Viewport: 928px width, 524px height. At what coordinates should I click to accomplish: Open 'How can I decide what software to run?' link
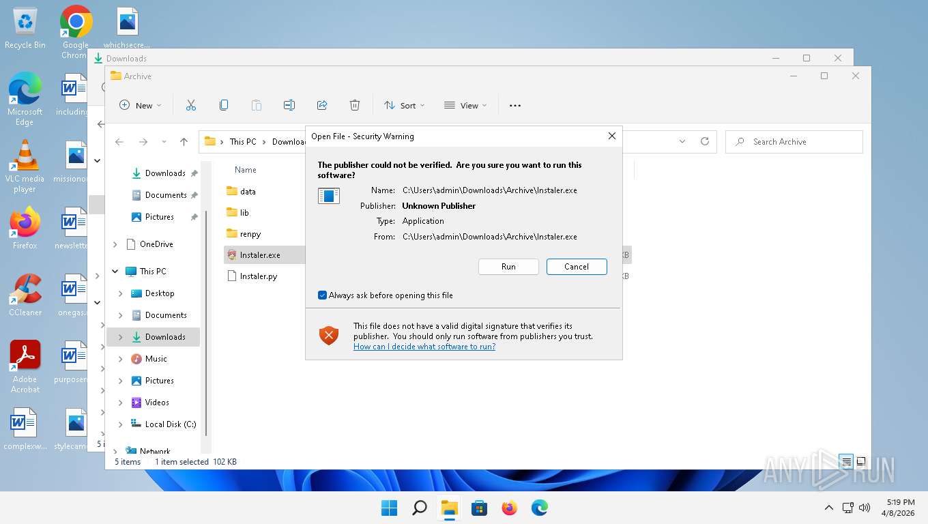coord(424,347)
